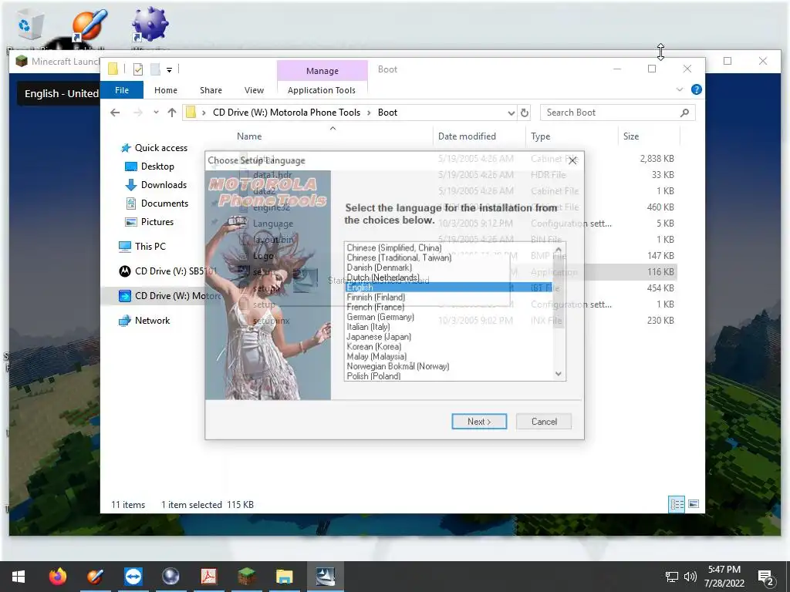Open the purple spiky ball desktop shortcut
Image resolution: width=790 pixels, height=592 pixels.
point(150,24)
